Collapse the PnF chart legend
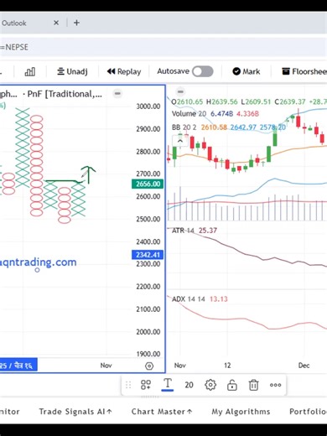The image size is (327, 436). pos(117,93)
